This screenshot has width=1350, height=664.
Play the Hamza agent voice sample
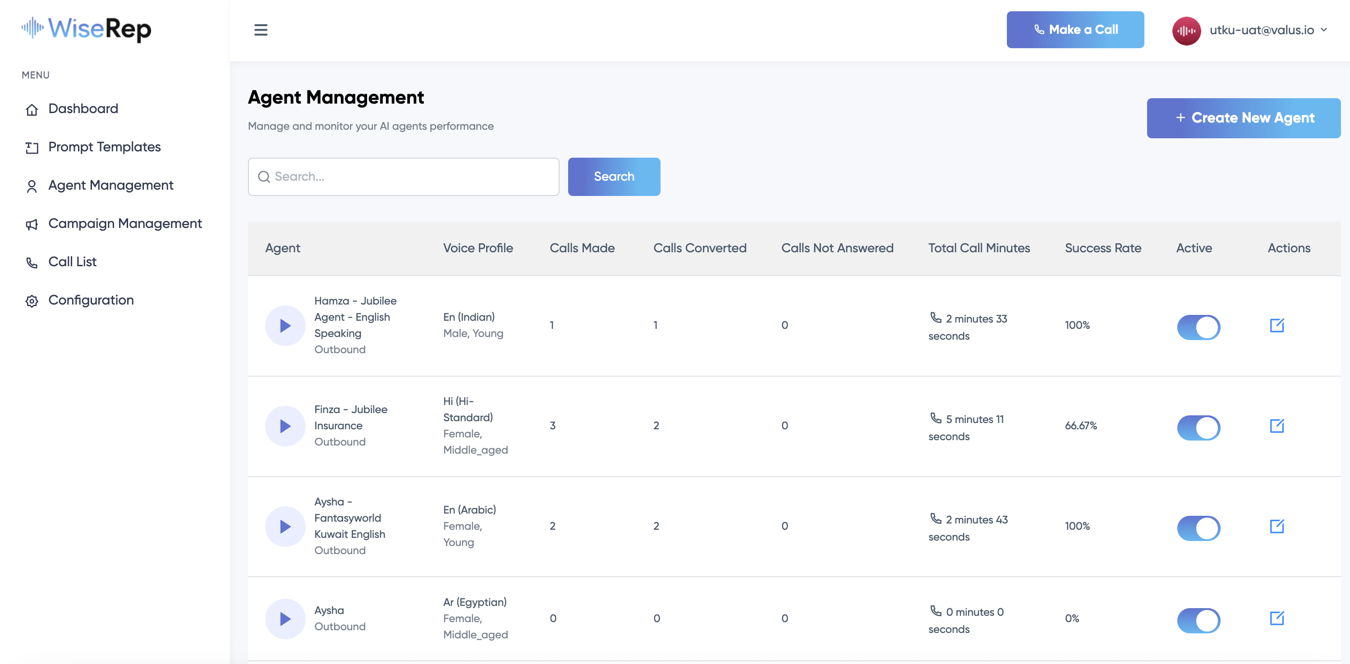tap(285, 325)
